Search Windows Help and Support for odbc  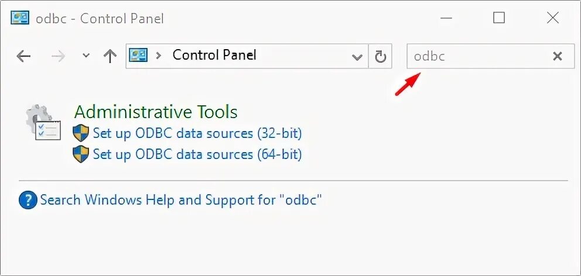(181, 200)
